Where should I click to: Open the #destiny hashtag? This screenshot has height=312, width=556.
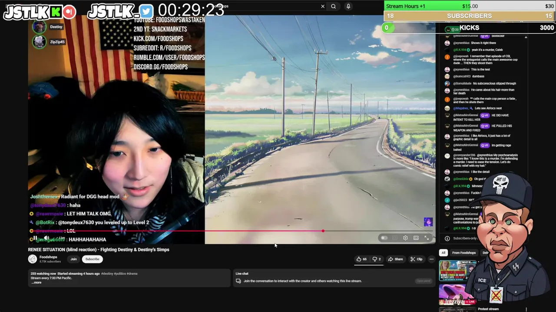point(108,274)
